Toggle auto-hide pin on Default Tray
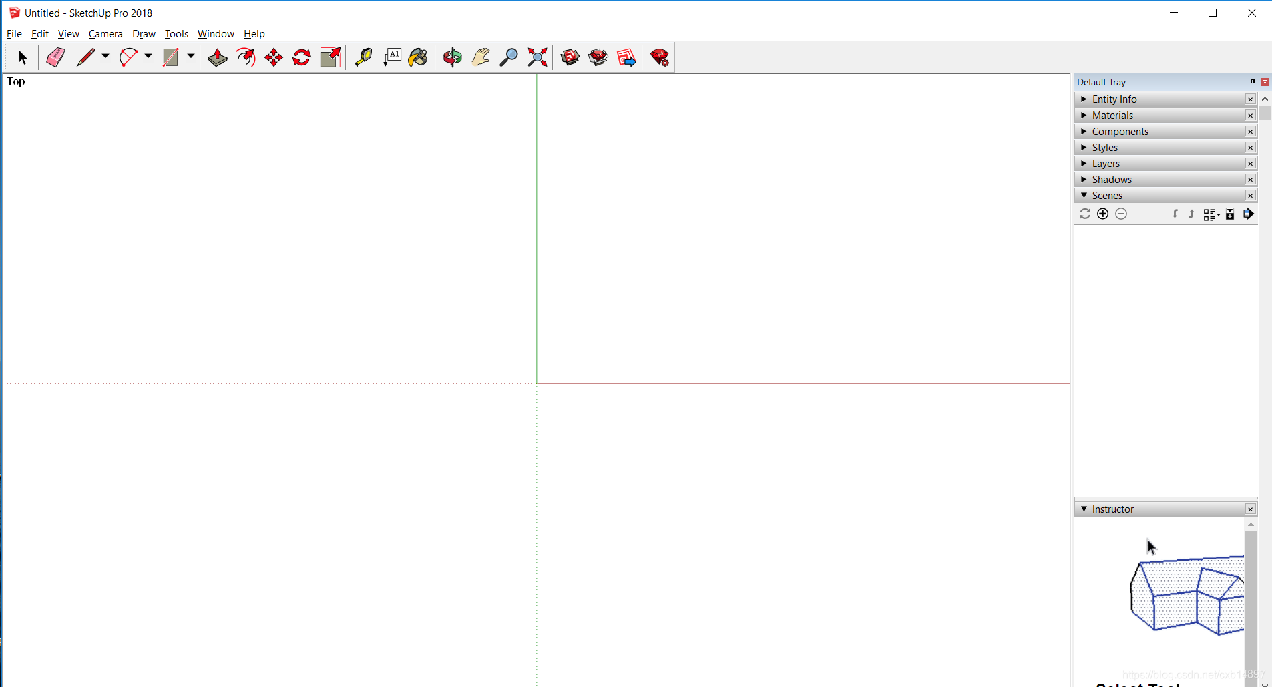This screenshot has width=1272, height=687. coord(1253,82)
